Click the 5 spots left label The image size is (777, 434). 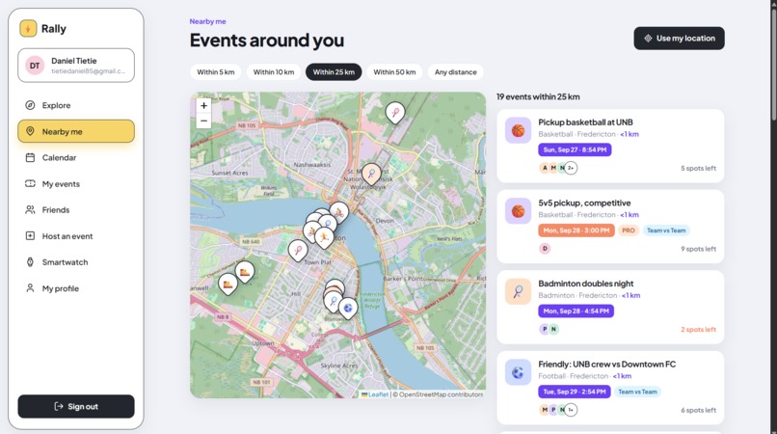click(x=698, y=168)
